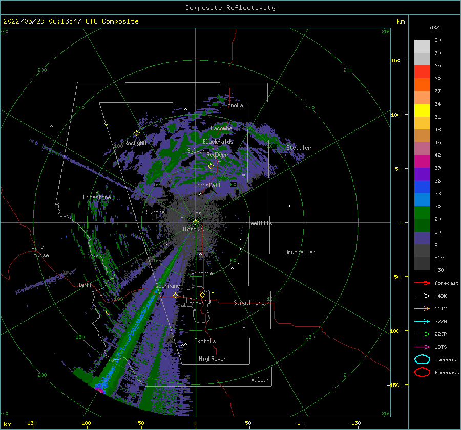Click the RedDeer city label
Viewport: 461px width, 430px height.
coord(217,155)
